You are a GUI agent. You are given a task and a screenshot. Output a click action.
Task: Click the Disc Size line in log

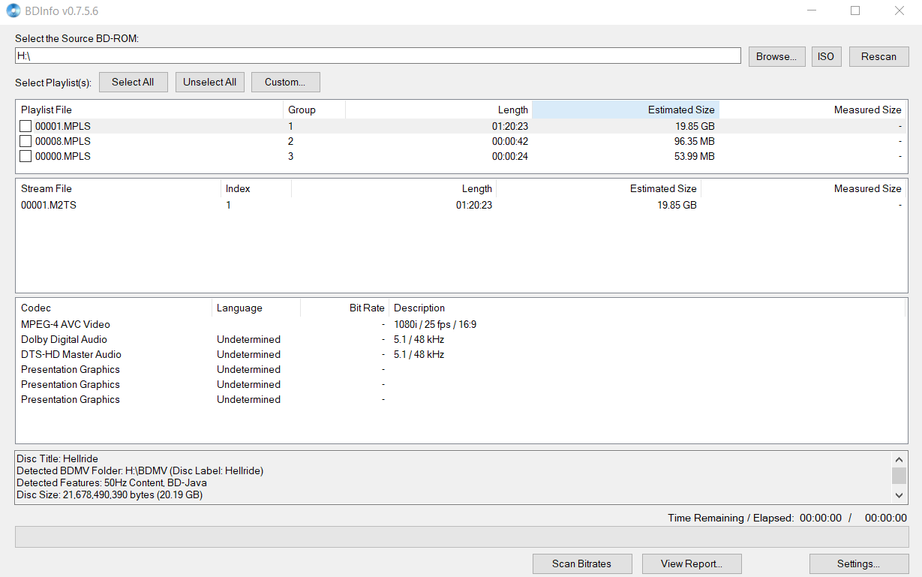click(110, 494)
